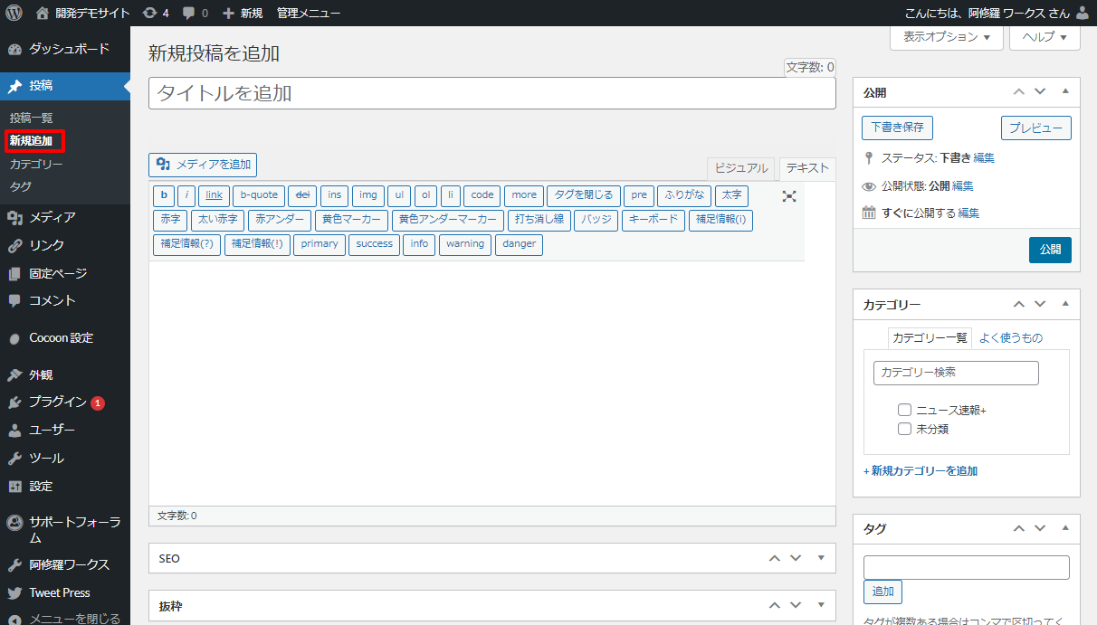This screenshot has width=1097, height=625.
Task: Toggle the 公開 panel triangle
Action: (x=1065, y=91)
